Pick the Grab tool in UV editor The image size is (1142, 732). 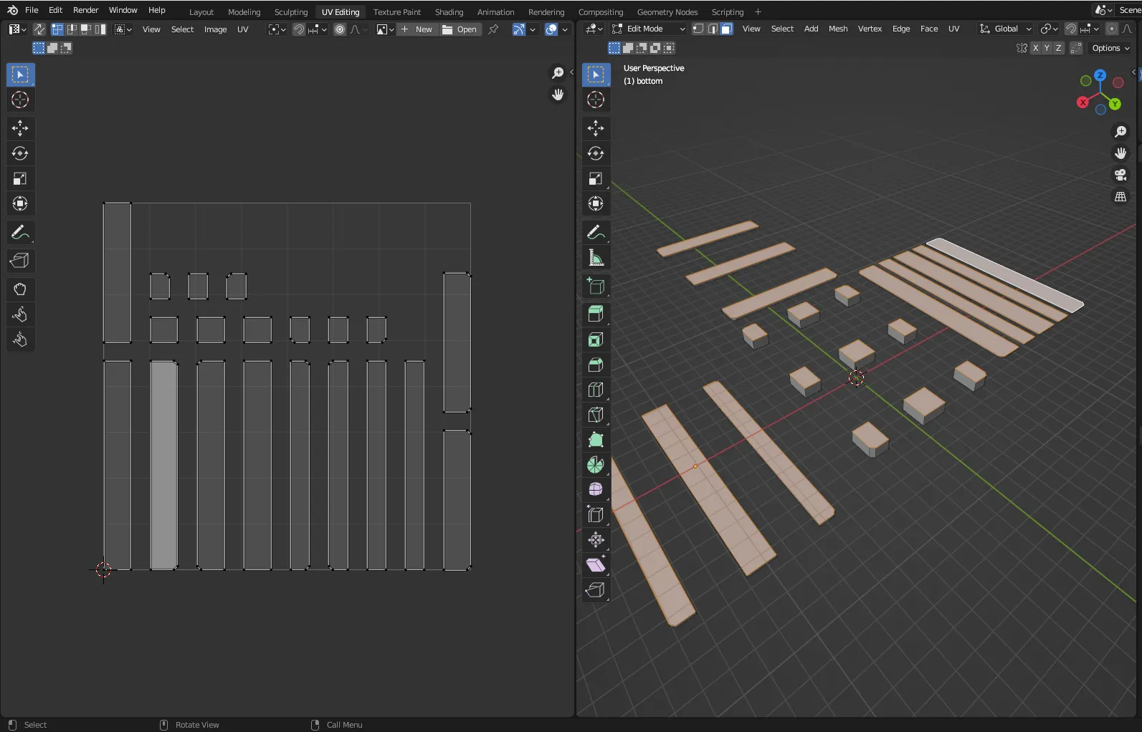(x=20, y=289)
